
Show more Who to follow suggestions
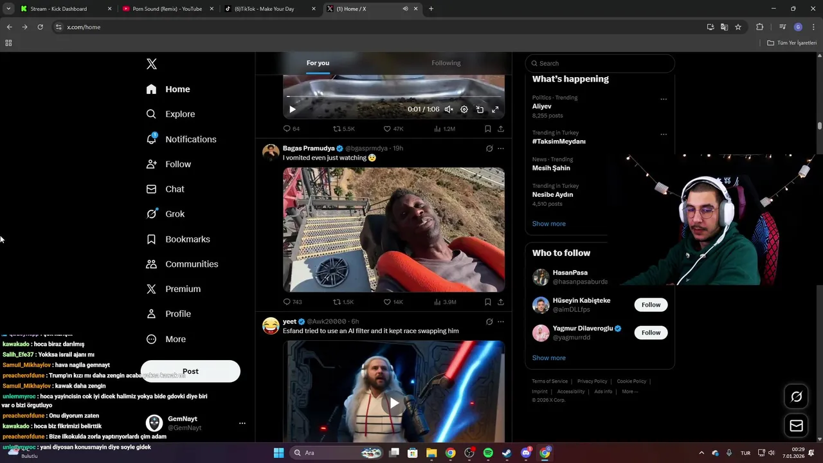coord(548,358)
